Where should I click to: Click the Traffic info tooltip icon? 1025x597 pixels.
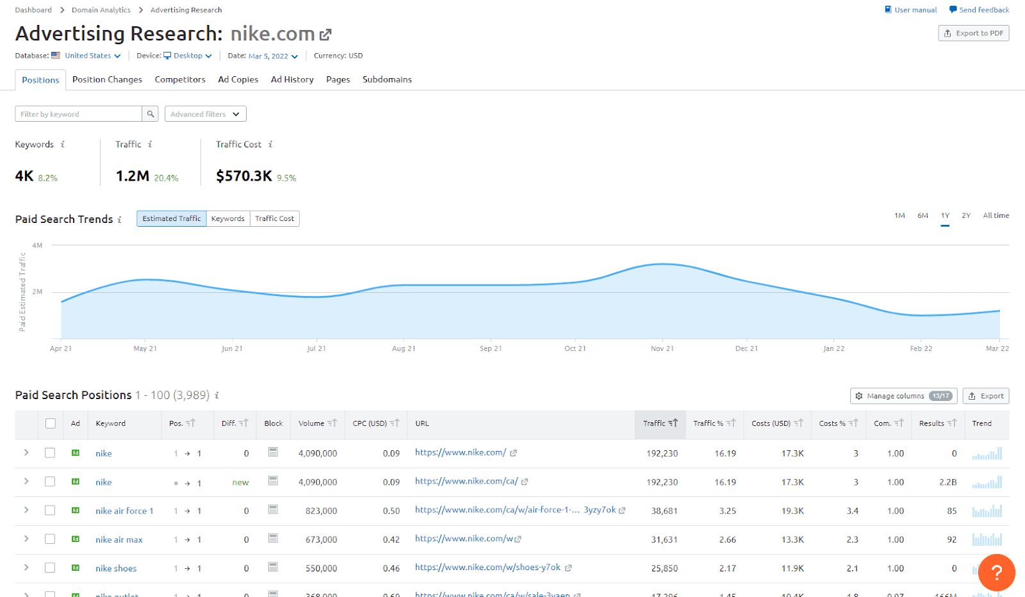[149, 144]
